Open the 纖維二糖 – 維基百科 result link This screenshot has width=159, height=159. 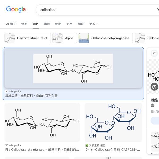31,96
